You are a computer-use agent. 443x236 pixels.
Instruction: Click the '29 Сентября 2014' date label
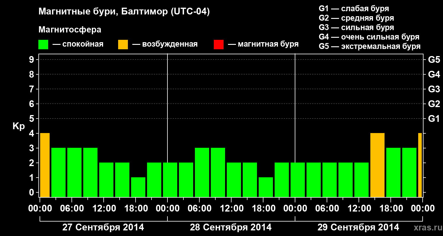[358, 227]
